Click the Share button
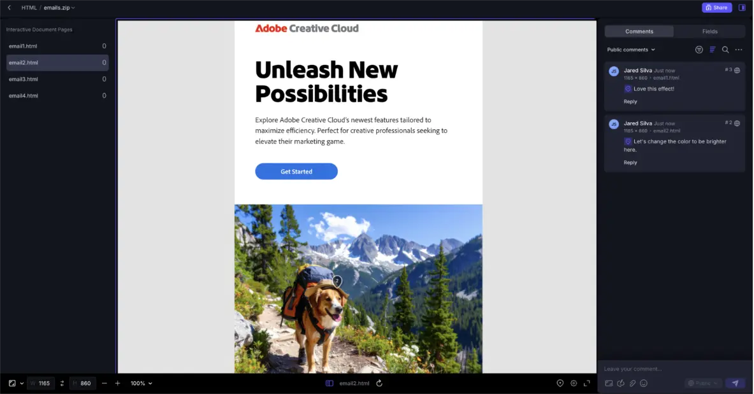754x394 pixels. 716,7
